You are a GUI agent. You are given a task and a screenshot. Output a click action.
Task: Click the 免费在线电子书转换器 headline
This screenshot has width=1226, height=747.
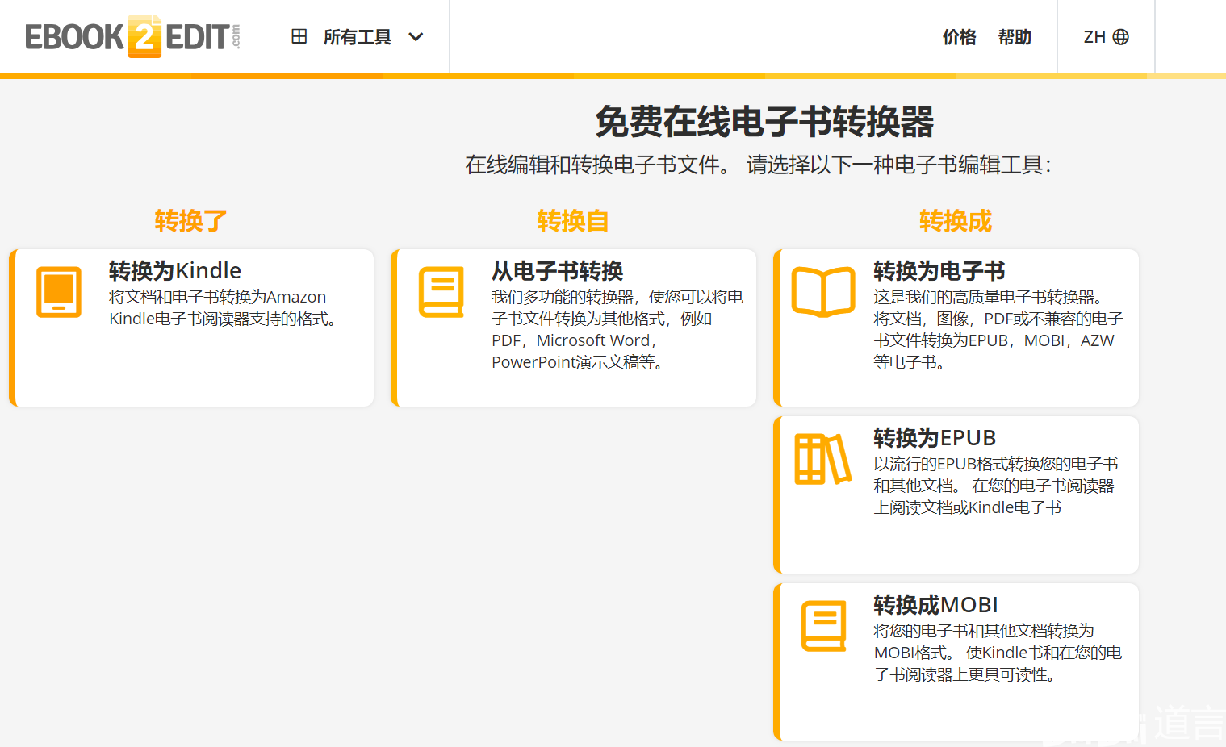tap(764, 122)
